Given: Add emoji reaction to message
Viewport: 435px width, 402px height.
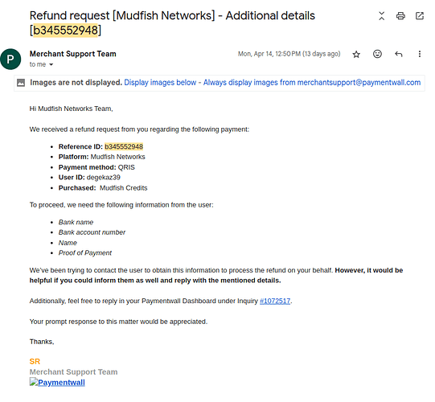Looking at the screenshot, I should tap(377, 54).
